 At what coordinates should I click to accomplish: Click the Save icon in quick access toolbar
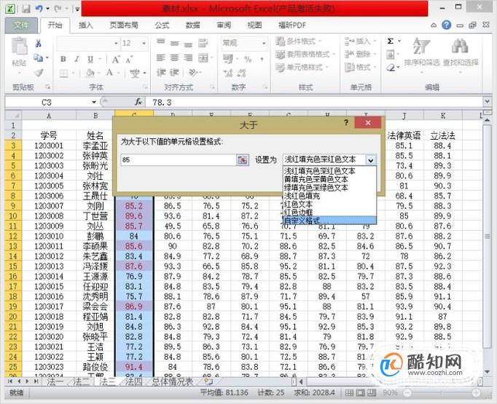click(x=26, y=9)
